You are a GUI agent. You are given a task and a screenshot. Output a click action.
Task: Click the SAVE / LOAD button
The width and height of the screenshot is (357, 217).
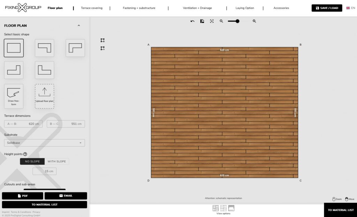(327, 8)
